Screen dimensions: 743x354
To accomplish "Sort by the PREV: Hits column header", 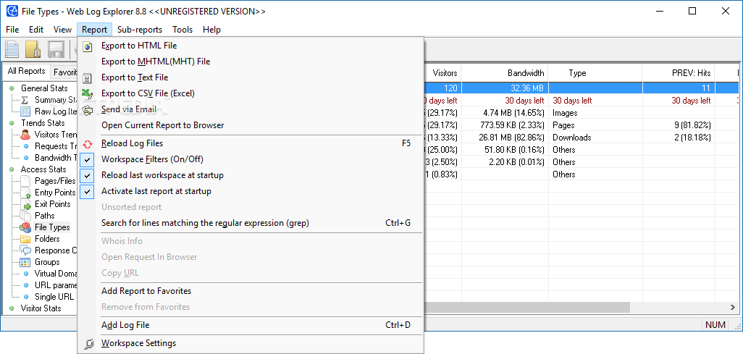I will click(x=678, y=73).
